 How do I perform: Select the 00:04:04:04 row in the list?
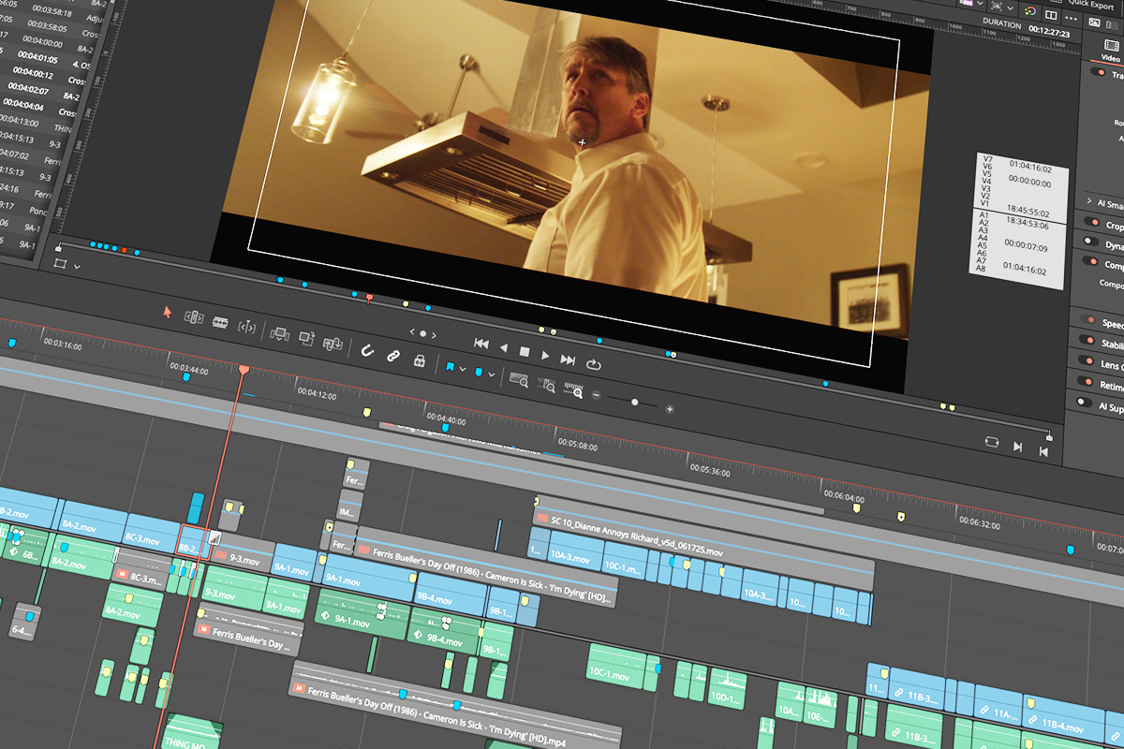point(37,105)
